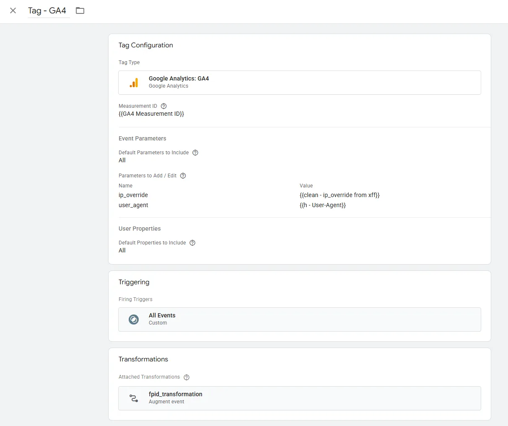Click the Event Parameters subheading
Image resolution: width=508 pixels, height=426 pixels.
[143, 138]
